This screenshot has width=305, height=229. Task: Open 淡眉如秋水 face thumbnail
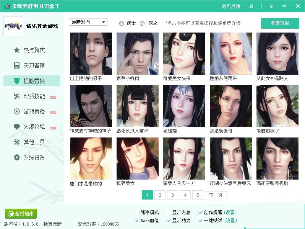tap(277, 106)
